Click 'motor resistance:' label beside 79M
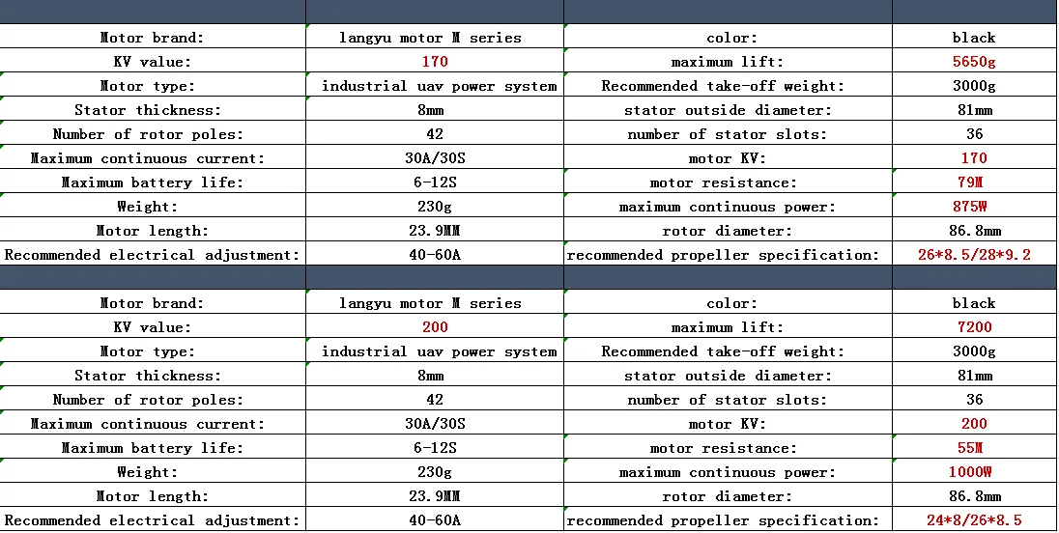The height and width of the screenshot is (533, 1059). point(724,182)
